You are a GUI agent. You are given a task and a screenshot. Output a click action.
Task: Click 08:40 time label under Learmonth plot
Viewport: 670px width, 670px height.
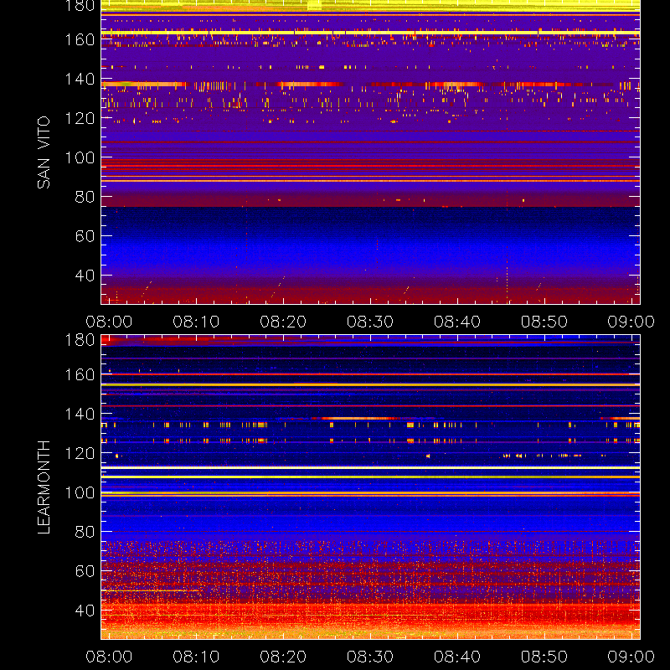457,657
